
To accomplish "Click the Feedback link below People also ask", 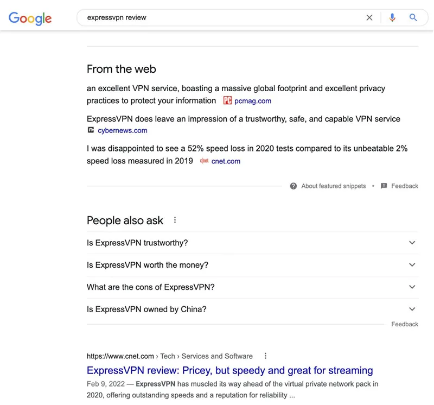I will point(405,324).
